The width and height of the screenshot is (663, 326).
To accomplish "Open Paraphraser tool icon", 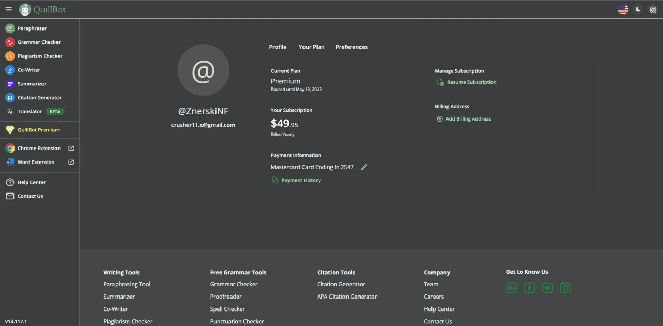I will 10,28.
